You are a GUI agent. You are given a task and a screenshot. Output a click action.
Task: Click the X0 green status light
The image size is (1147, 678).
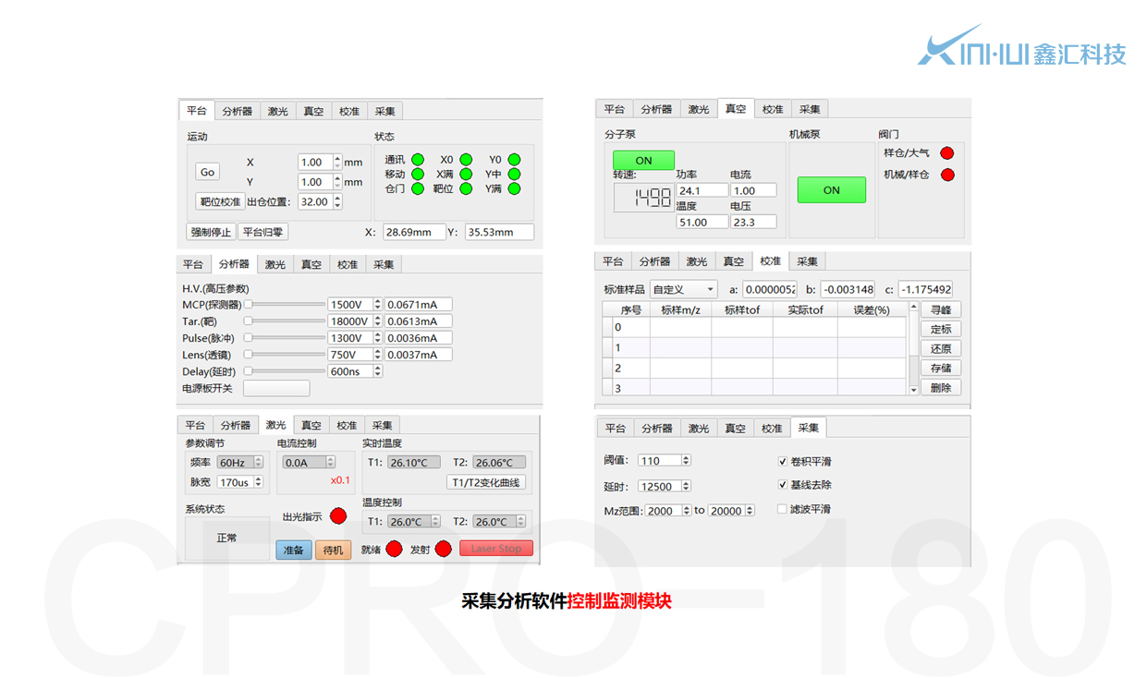(x=466, y=160)
